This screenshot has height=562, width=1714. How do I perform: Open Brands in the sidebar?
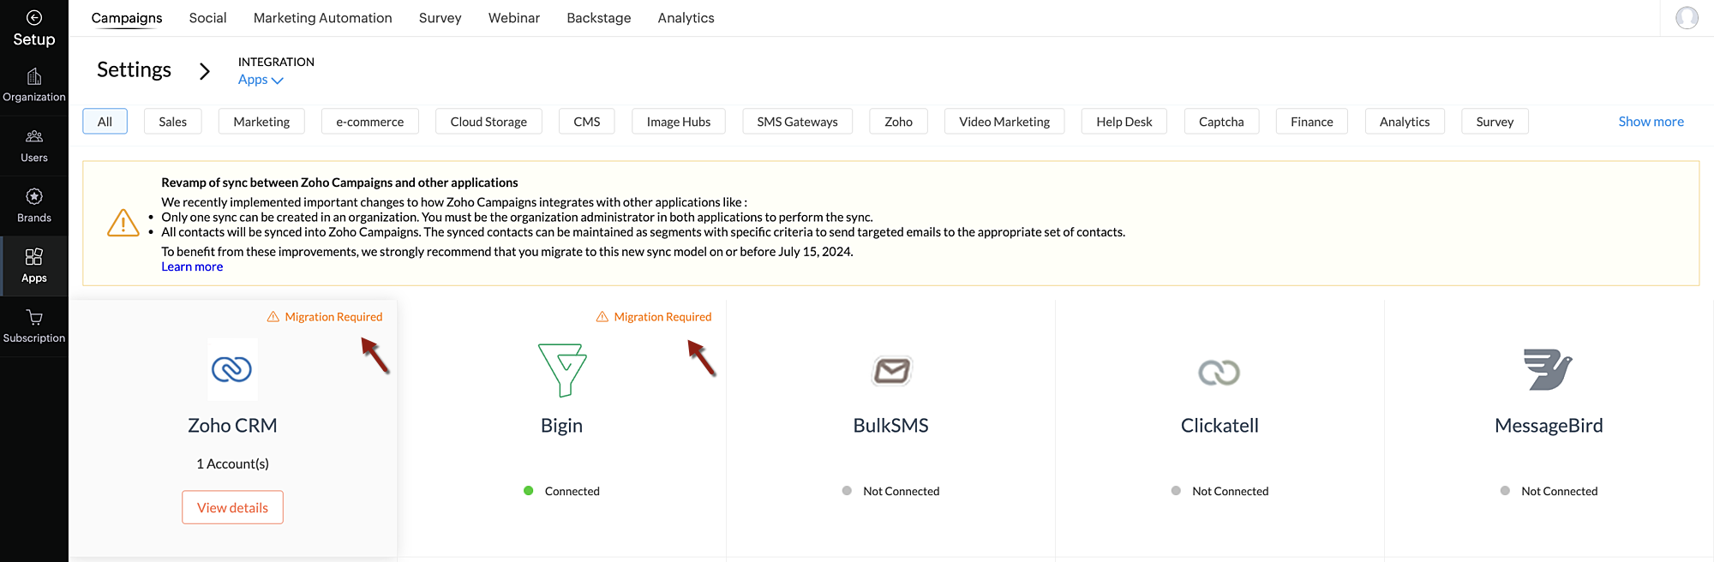[x=34, y=206]
